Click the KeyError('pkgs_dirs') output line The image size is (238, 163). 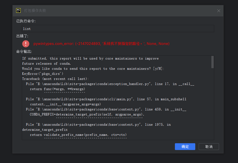click(43, 74)
